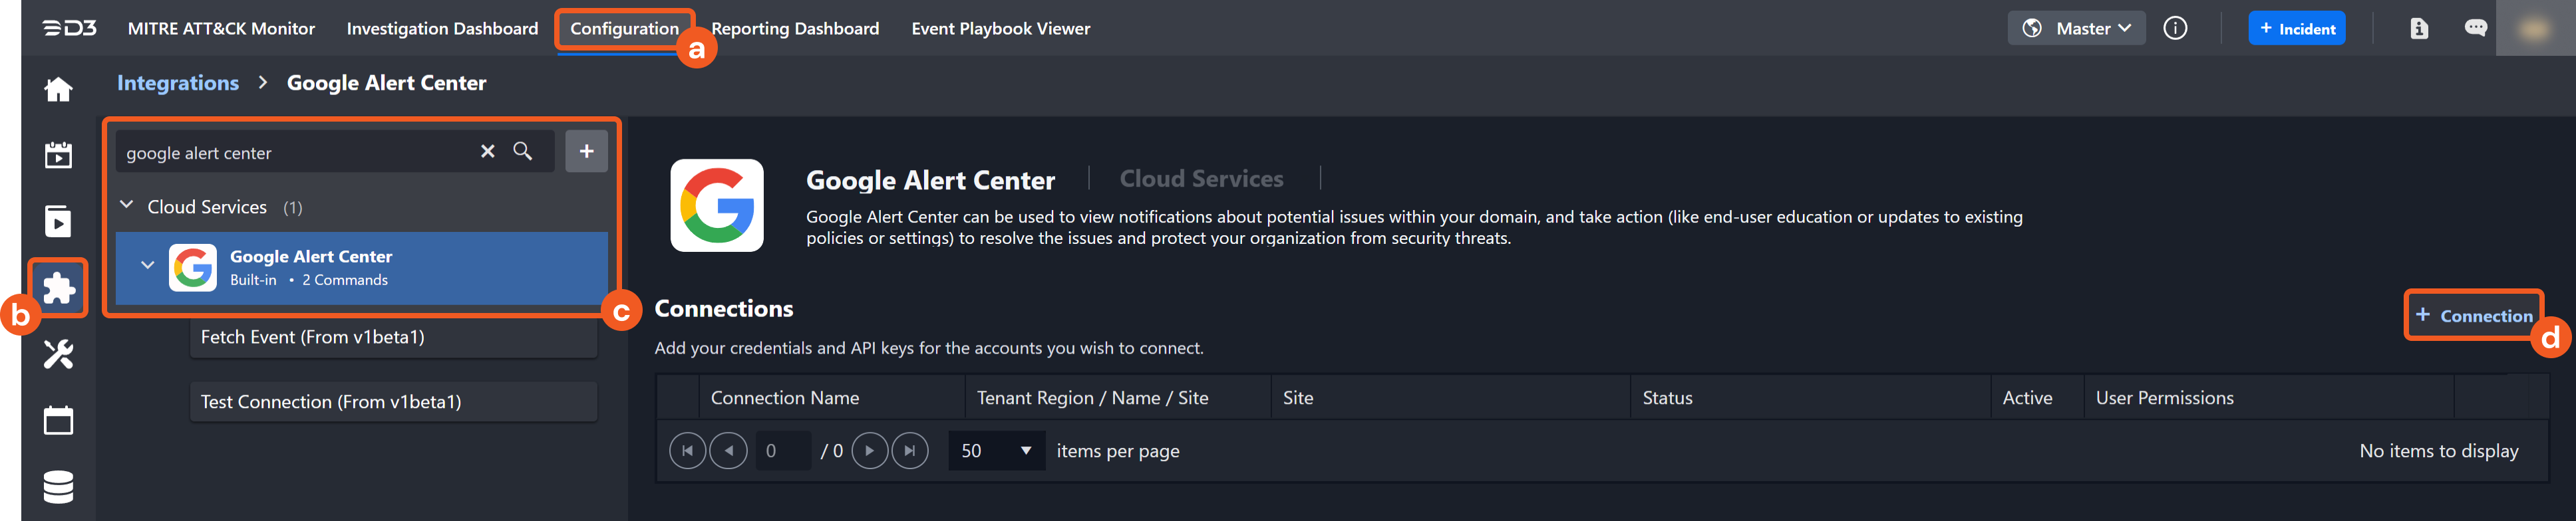Click the + Connection button

pos(2473,316)
